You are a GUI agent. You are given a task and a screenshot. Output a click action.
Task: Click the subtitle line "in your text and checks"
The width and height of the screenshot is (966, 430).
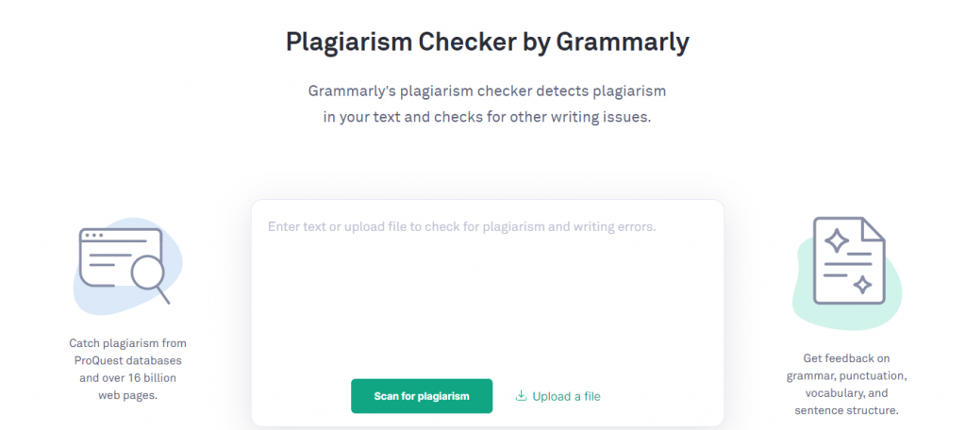click(x=487, y=120)
